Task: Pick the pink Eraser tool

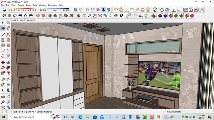Action: pyautogui.click(x=8, y=28)
